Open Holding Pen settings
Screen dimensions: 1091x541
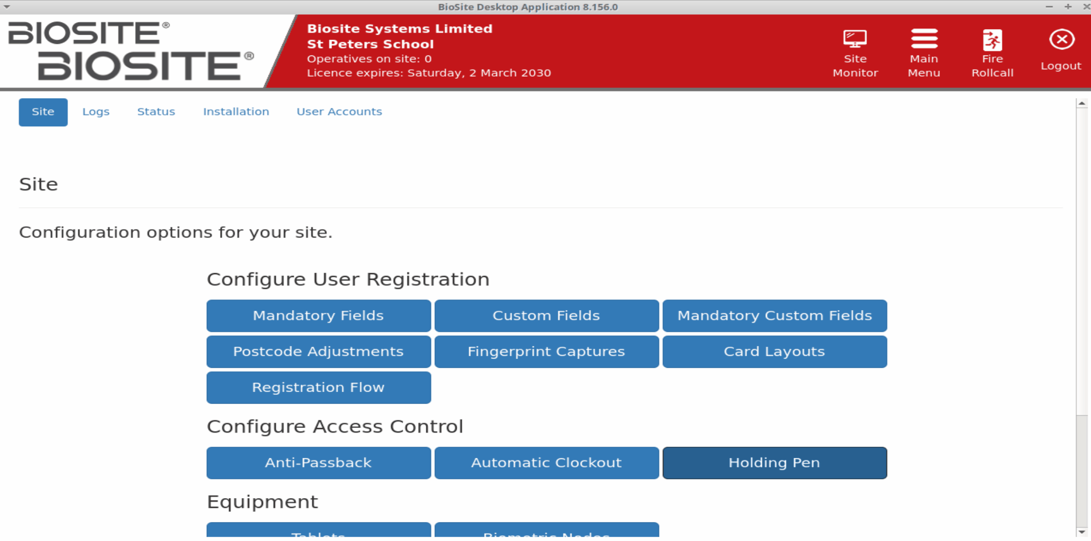(774, 463)
